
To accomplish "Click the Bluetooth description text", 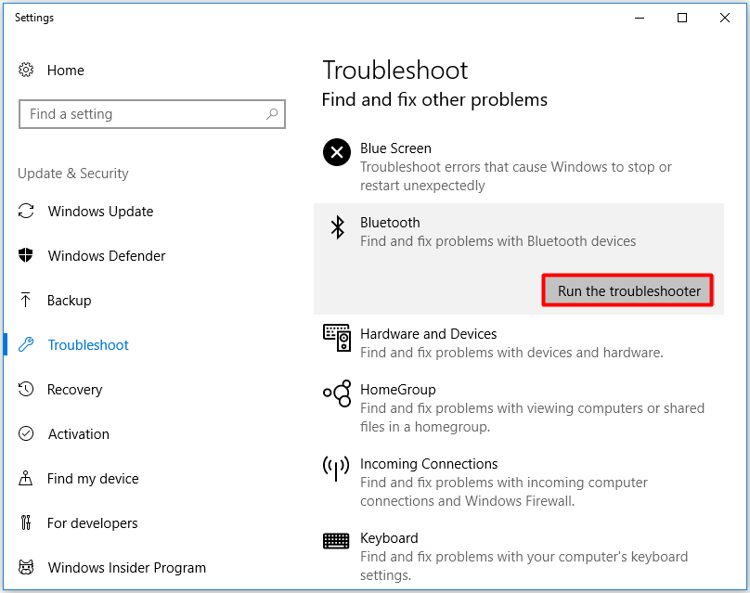I will [x=498, y=241].
